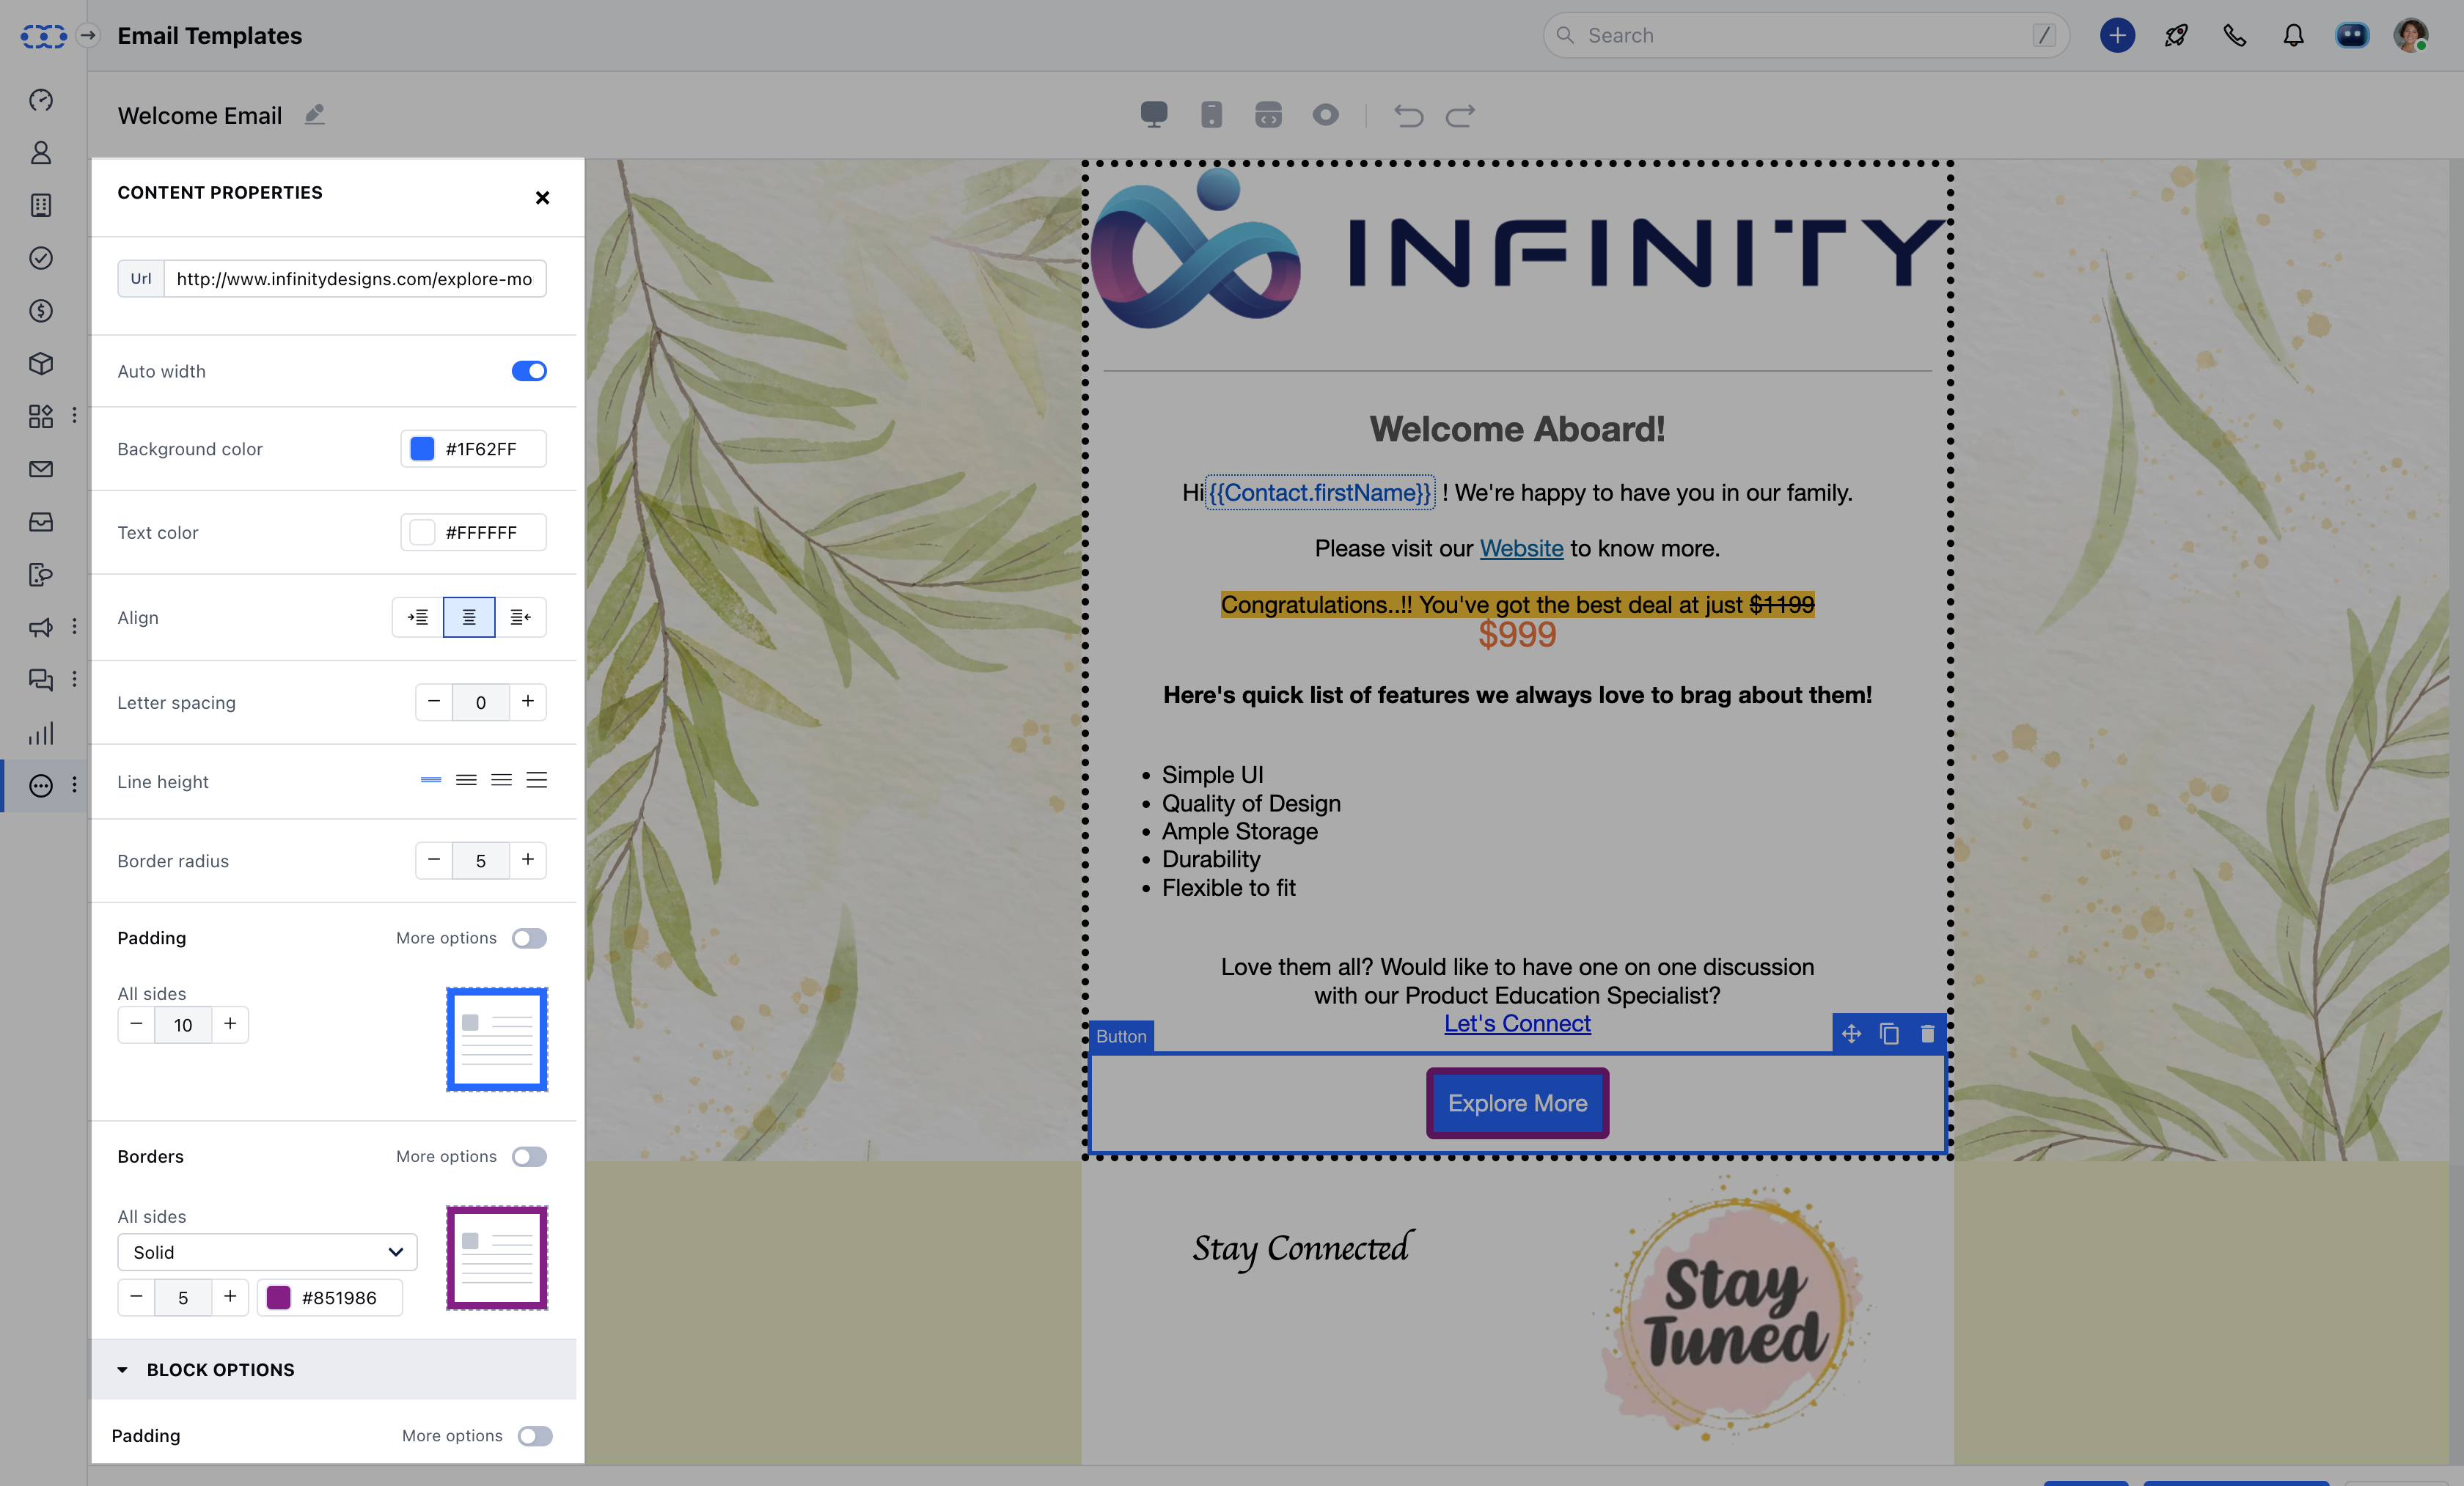This screenshot has width=2464, height=1486.
Task: Open the Solid border style dropdown
Action: click(267, 1252)
